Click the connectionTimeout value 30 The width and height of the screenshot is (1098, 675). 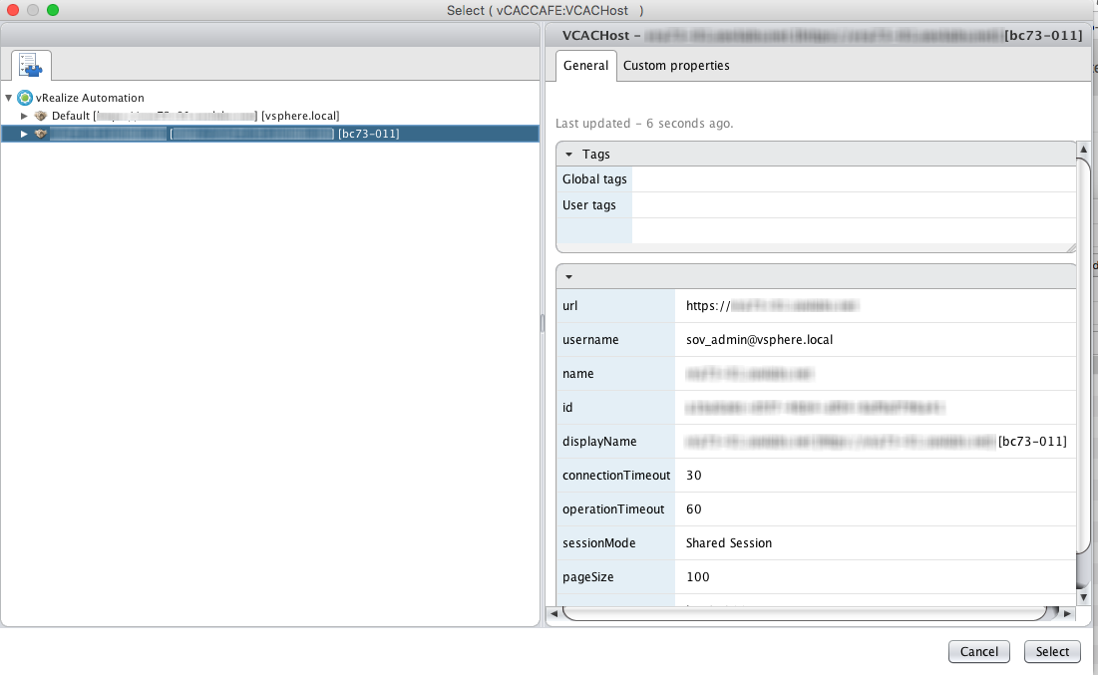coord(694,476)
